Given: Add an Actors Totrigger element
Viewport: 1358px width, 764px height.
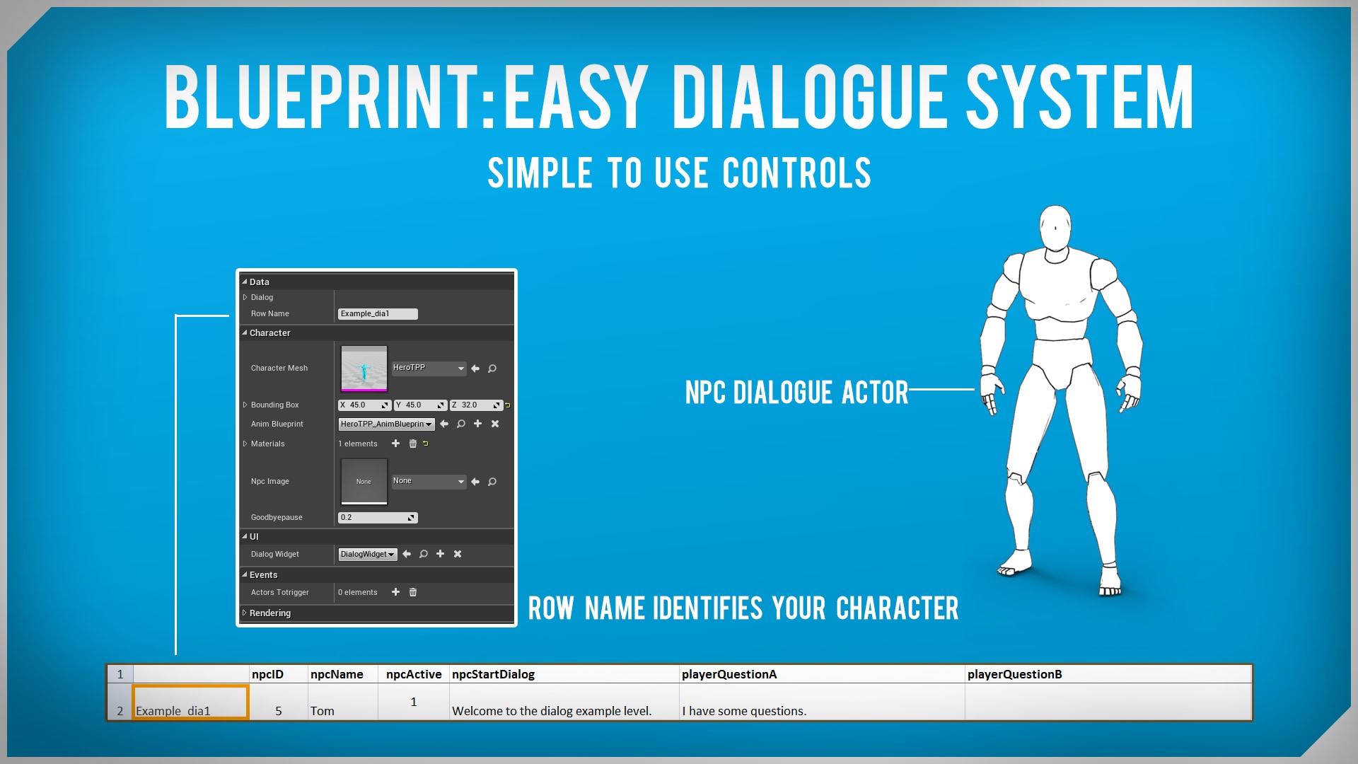Looking at the screenshot, I should coord(395,592).
